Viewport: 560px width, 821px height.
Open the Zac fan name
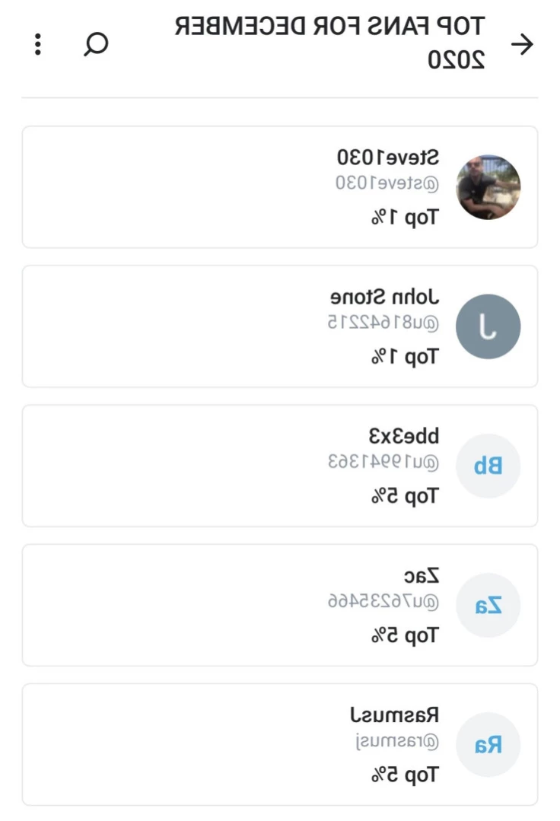[422, 576]
